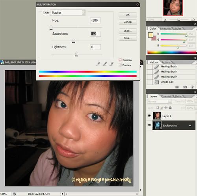Select the Add to Sample eyedropper
Image resolution: width=197 pixels, height=196 pixels.
click(x=105, y=64)
